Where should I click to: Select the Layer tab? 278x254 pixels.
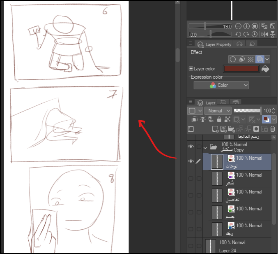point(206,103)
